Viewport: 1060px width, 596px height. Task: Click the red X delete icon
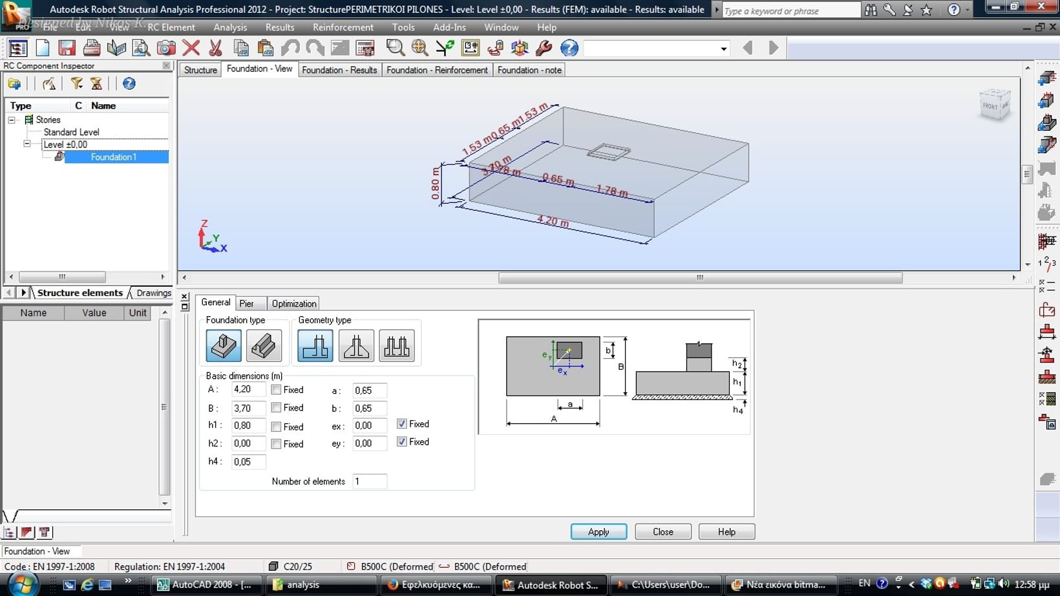(x=191, y=48)
